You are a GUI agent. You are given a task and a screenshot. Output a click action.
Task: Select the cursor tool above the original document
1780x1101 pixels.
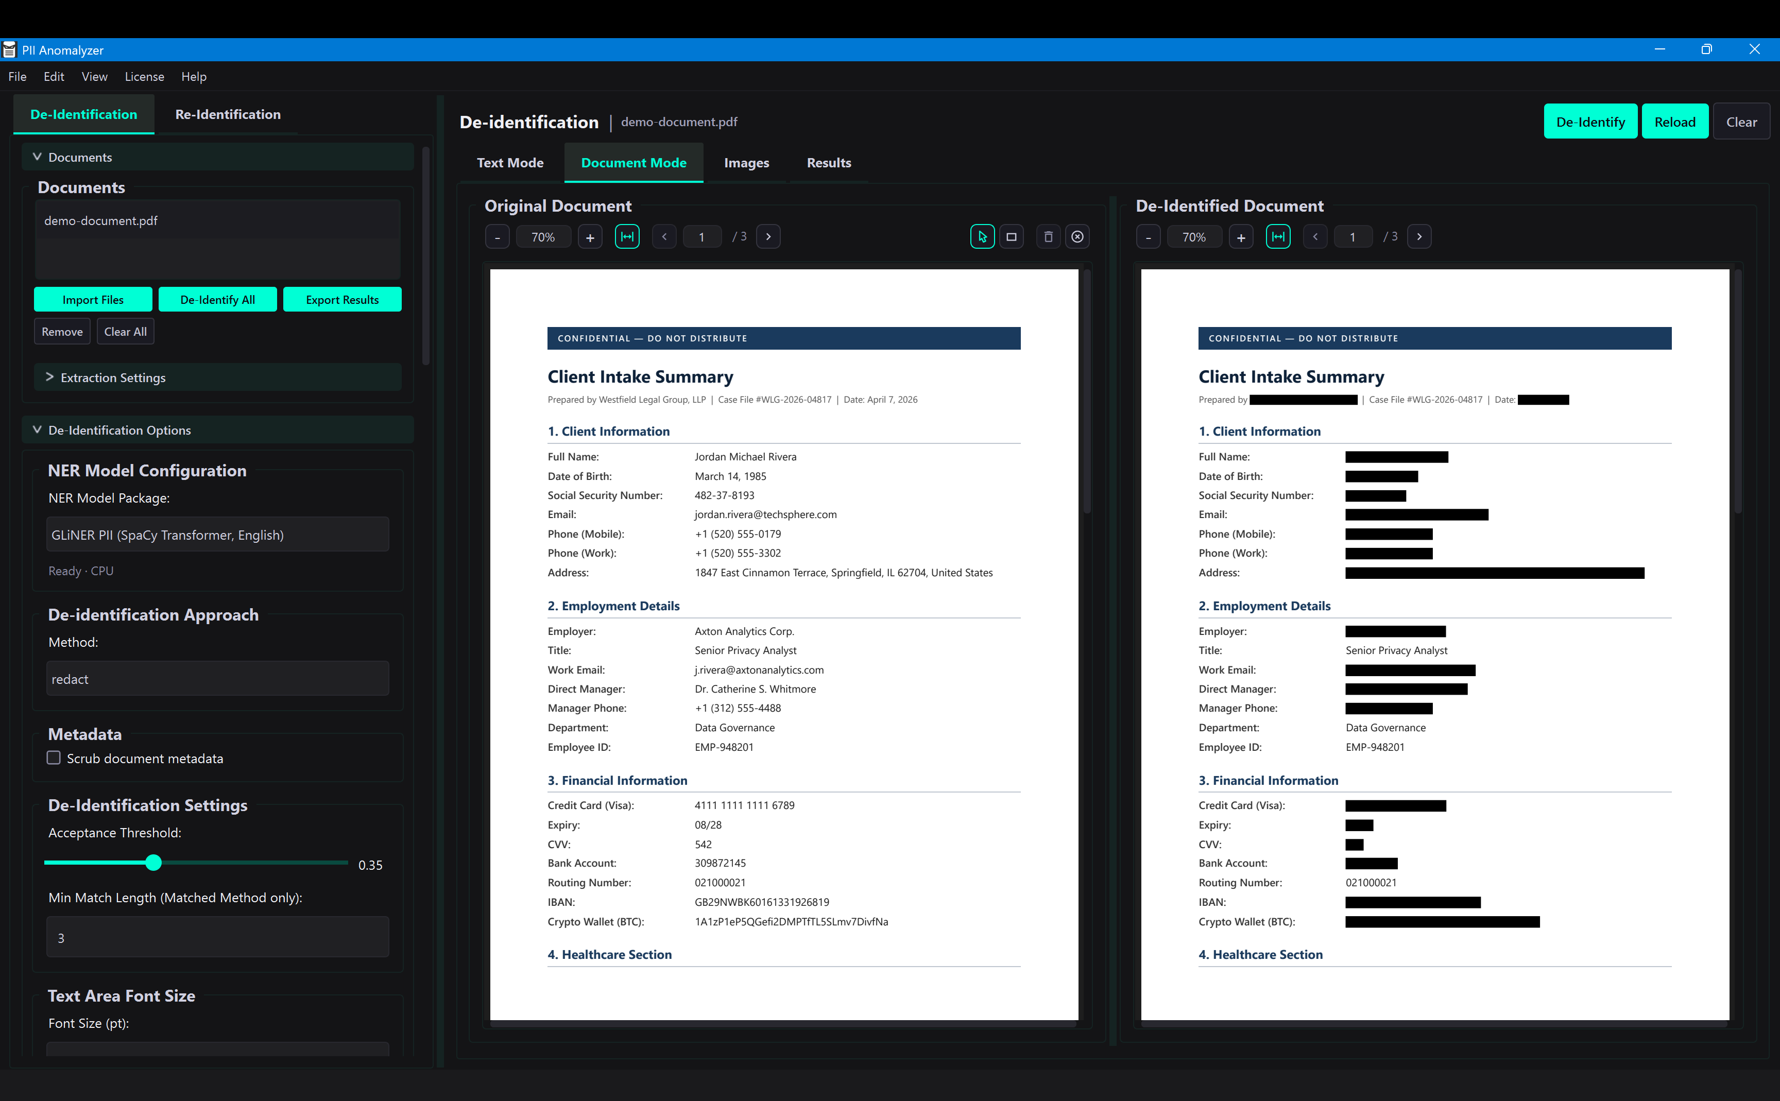(x=982, y=236)
